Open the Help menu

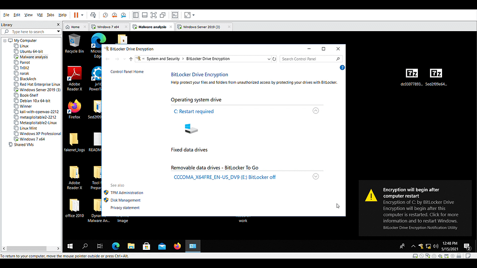62,15
